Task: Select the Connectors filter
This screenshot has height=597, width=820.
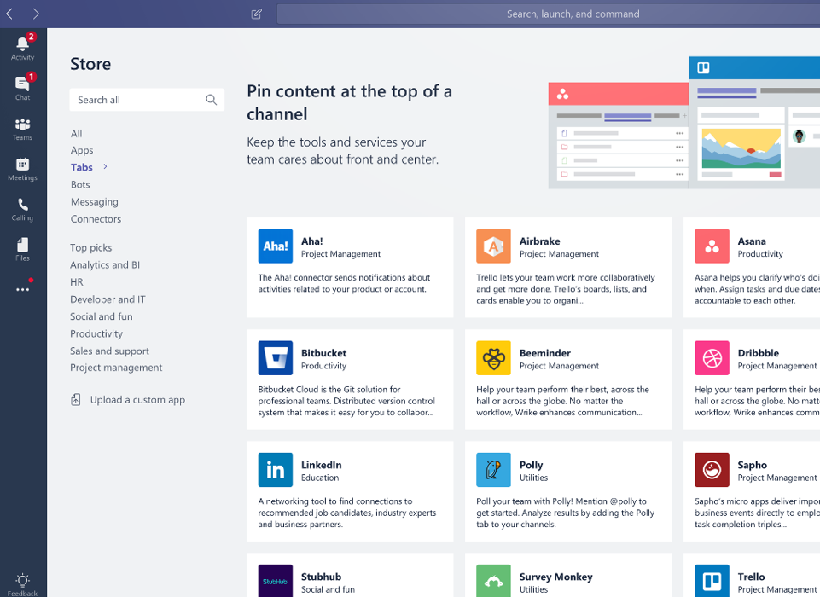Action: pos(96,219)
